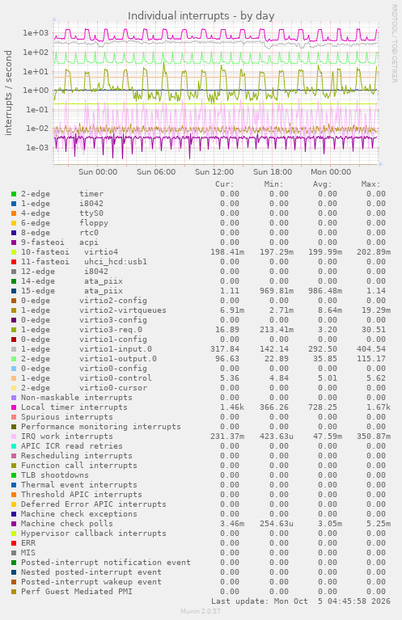Click the '8-edge rtc0' legend entry

pos(60,233)
